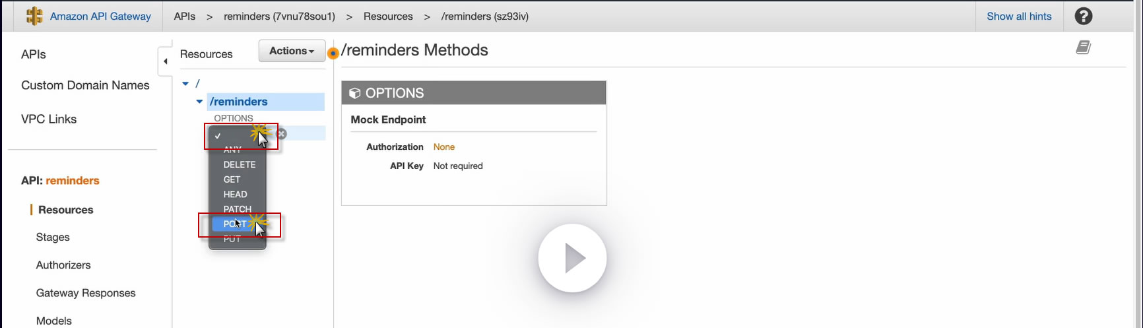Image resolution: width=1143 pixels, height=328 pixels.
Task: Go to Stages in the sidebar
Action: (53, 237)
